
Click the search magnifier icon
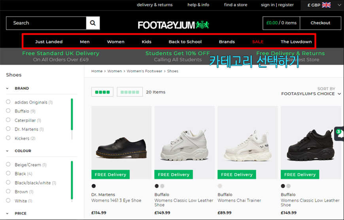[x=93, y=23]
